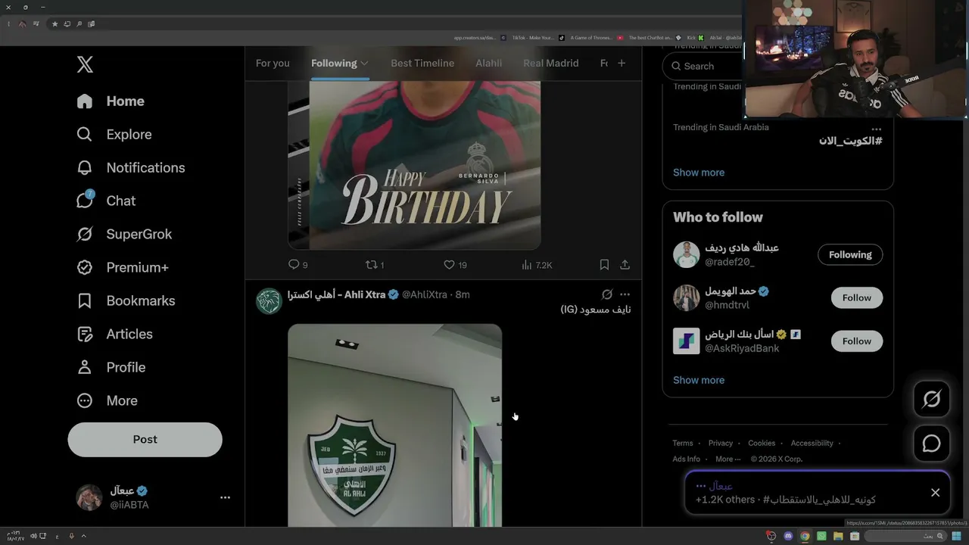Go to Home in the sidebar

tap(111, 101)
